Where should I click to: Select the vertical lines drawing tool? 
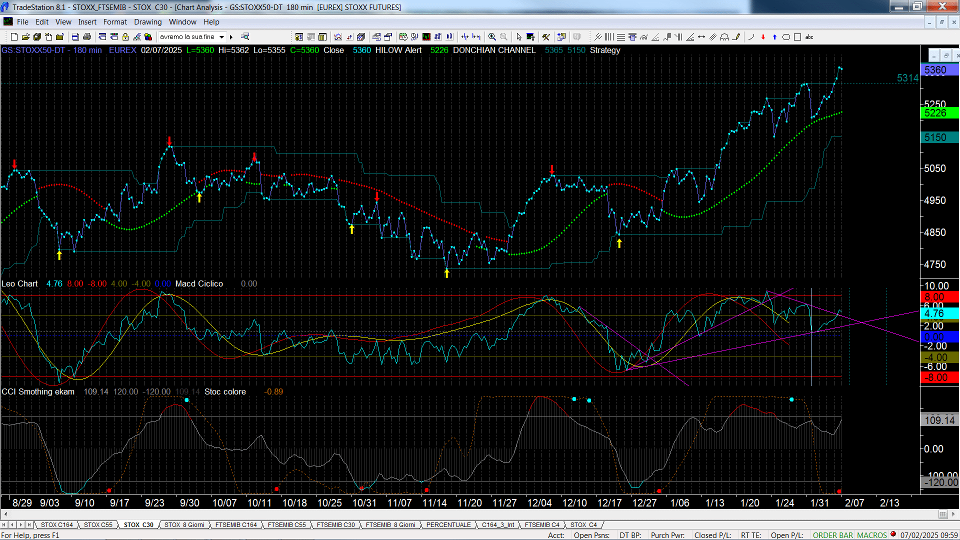[609, 37]
